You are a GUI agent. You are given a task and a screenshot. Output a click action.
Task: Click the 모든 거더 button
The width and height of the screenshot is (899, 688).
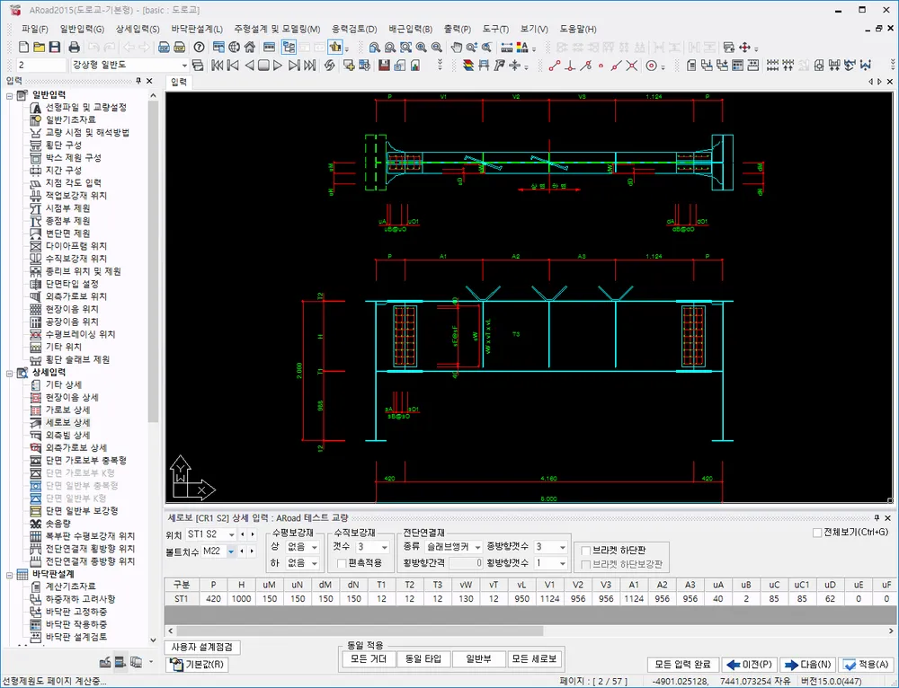click(x=369, y=659)
